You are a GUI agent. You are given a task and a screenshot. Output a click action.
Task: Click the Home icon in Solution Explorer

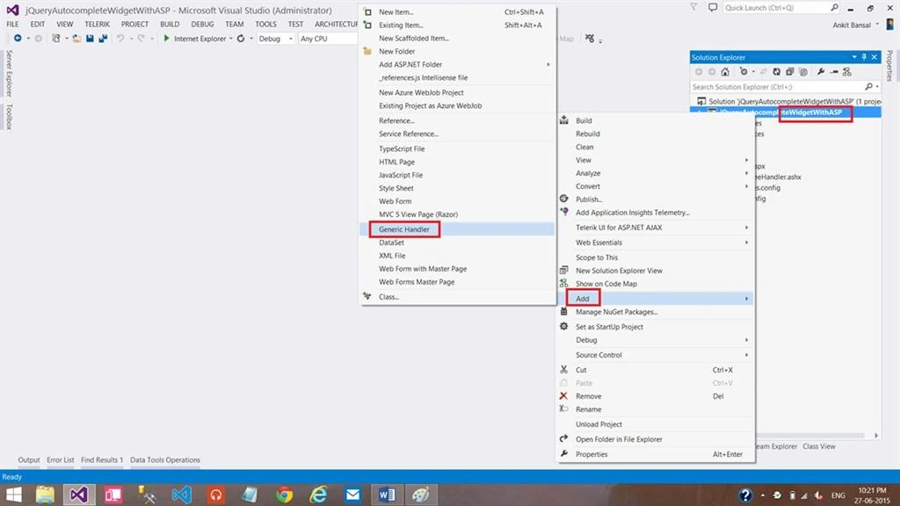(x=725, y=72)
